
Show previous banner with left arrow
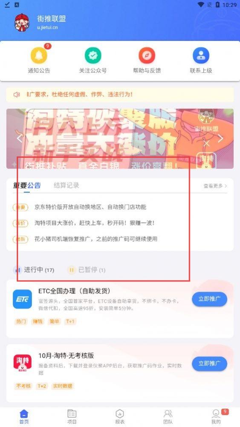pyautogui.click(x=20, y=138)
